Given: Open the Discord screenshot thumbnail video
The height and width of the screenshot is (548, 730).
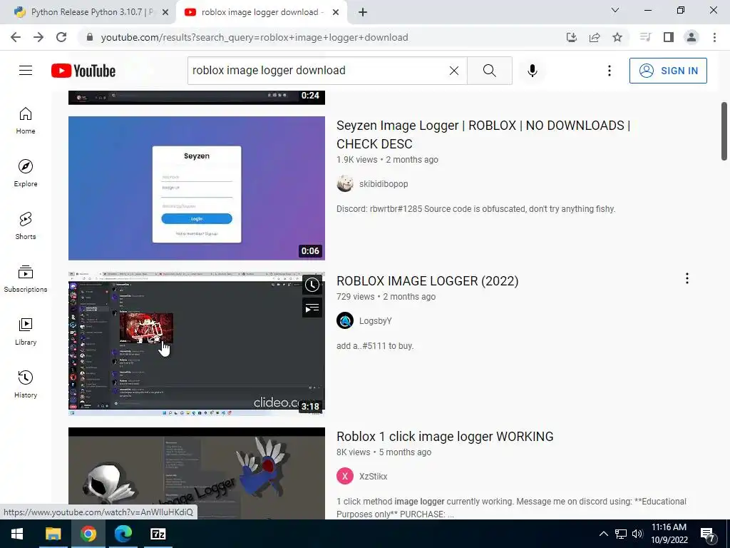Looking at the screenshot, I should (x=197, y=344).
